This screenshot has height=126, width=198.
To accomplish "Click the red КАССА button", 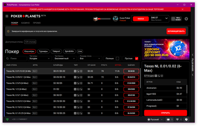I will point(141,19).
